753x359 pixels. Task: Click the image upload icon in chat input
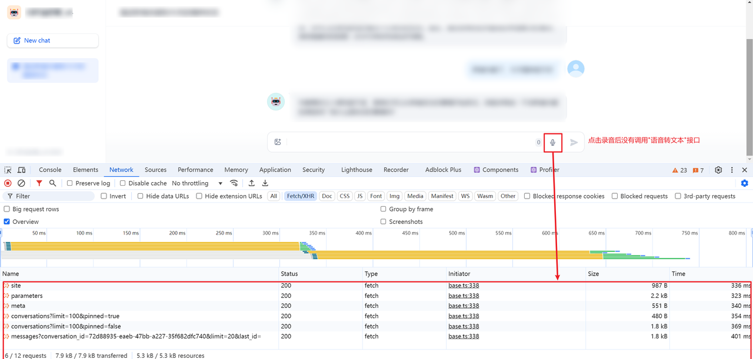278,142
